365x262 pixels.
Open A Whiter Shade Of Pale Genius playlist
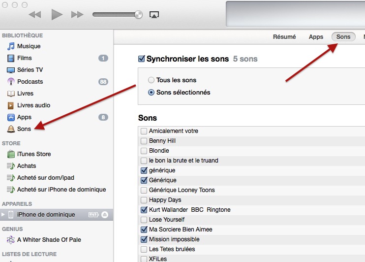tap(49, 240)
